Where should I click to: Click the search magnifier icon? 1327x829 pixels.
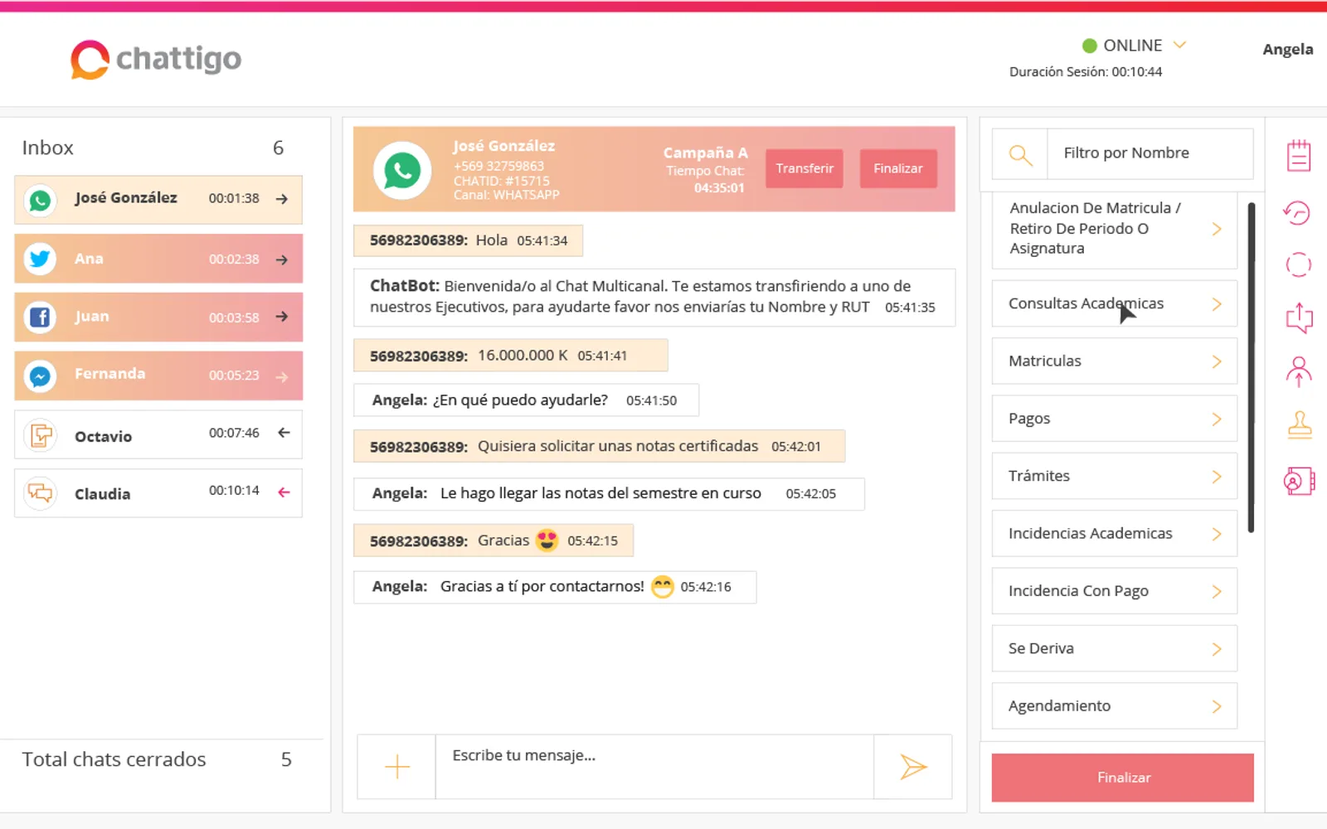(x=1020, y=154)
